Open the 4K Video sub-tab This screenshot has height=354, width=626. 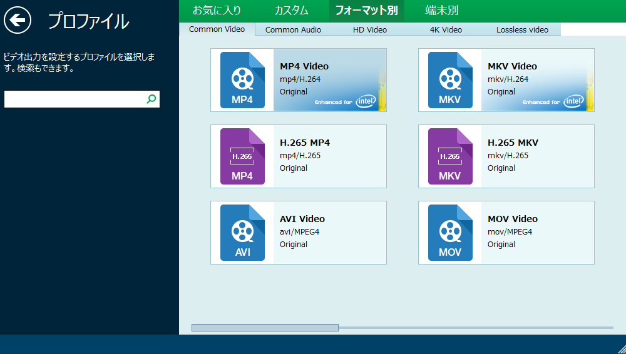click(446, 29)
